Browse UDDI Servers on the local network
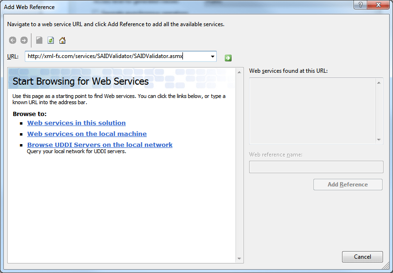Viewport: 393px width, 273px height. tap(100, 145)
